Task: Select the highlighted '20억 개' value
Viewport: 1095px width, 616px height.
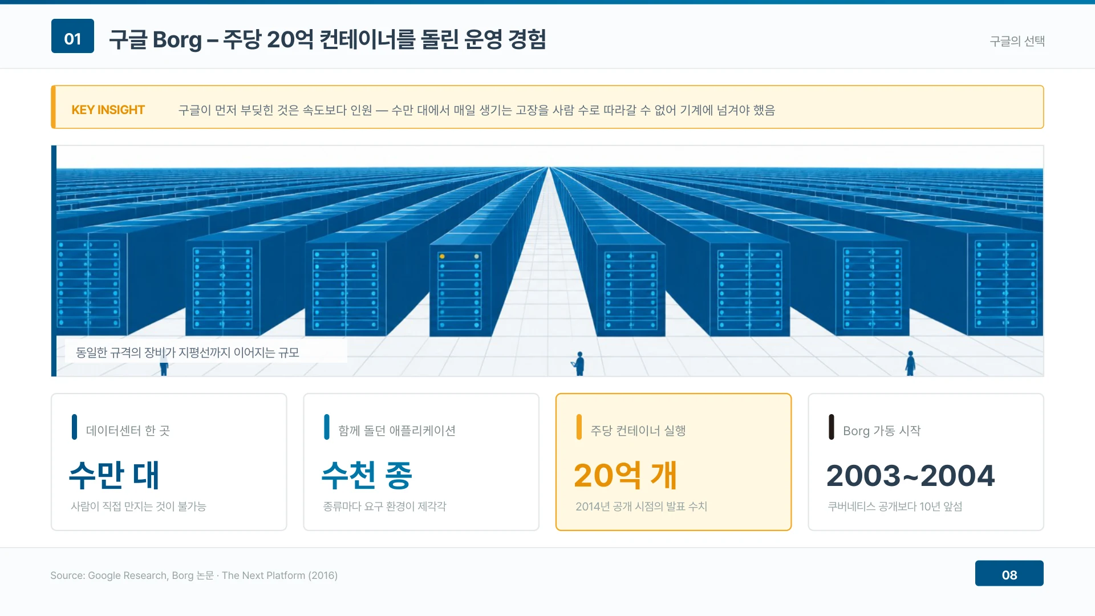Action: 626,475
